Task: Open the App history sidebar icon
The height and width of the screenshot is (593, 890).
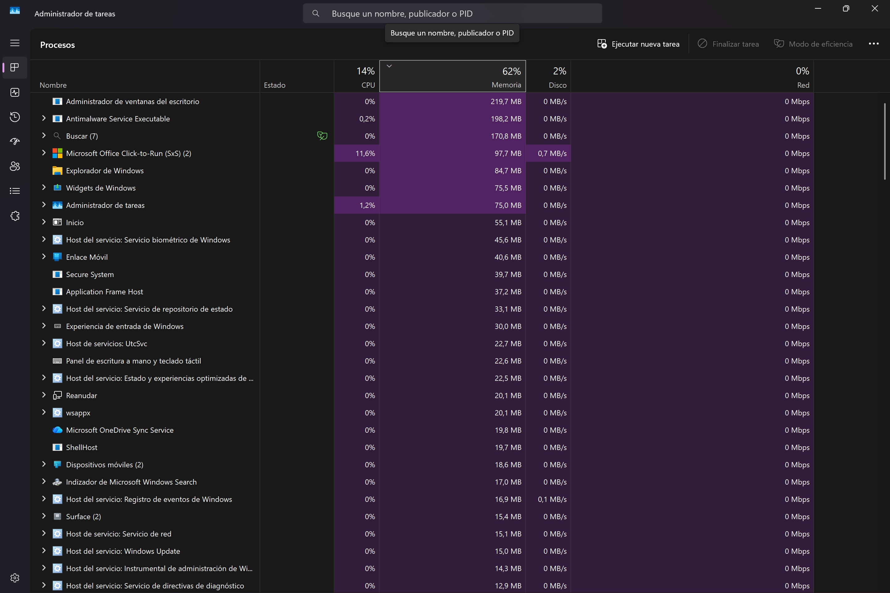Action: [15, 117]
